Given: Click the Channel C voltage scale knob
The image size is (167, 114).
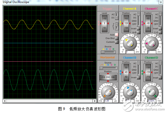Looking at the screenshot, I should (152, 43).
